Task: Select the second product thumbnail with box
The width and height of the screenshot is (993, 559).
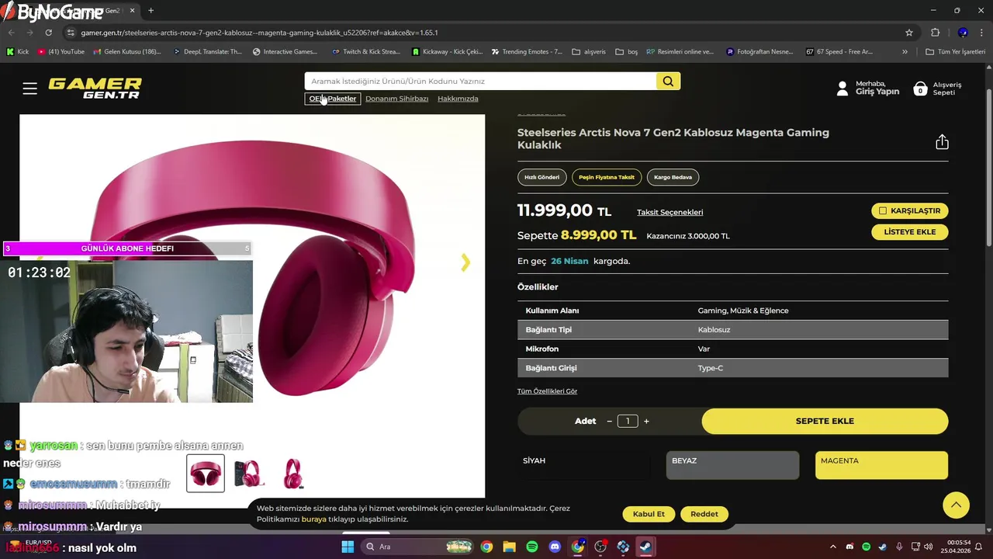Action: click(248, 474)
